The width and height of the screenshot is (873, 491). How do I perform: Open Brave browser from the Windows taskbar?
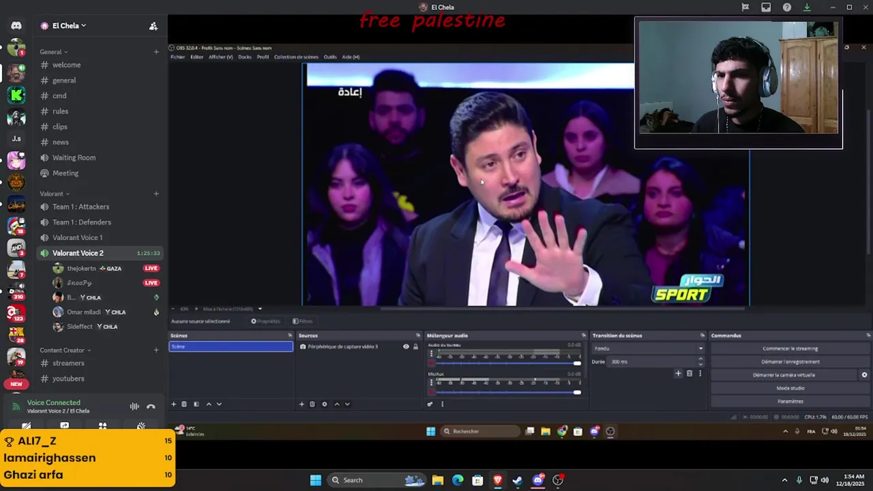coord(497,480)
